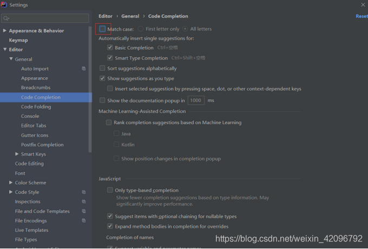Open File Types settings
The image size is (368, 249).
tap(26, 239)
